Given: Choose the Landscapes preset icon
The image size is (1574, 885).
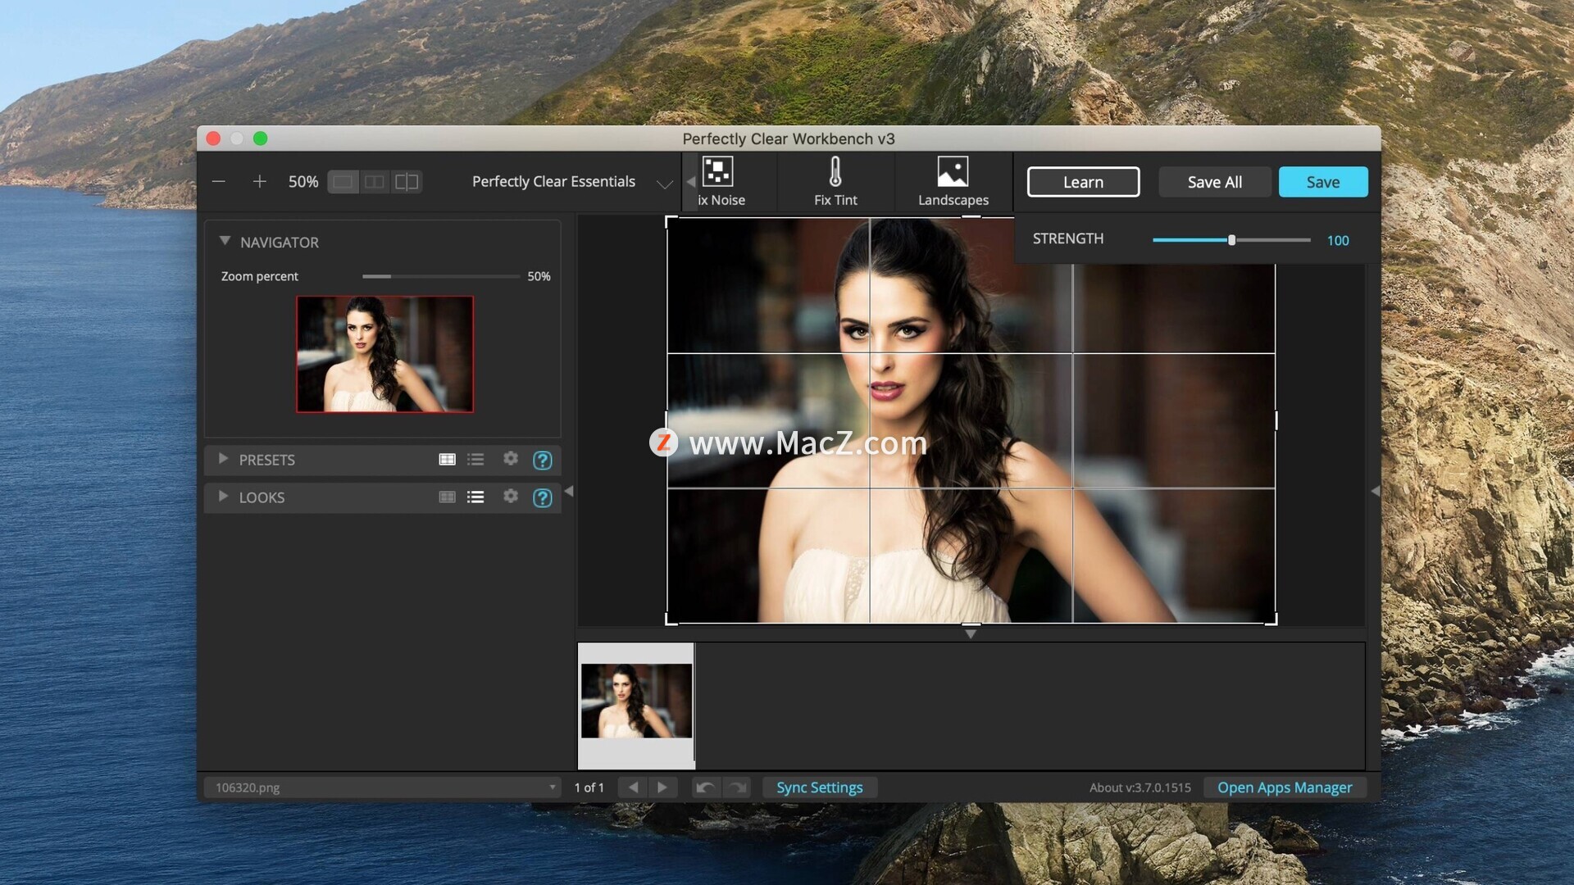Looking at the screenshot, I should (953, 181).
